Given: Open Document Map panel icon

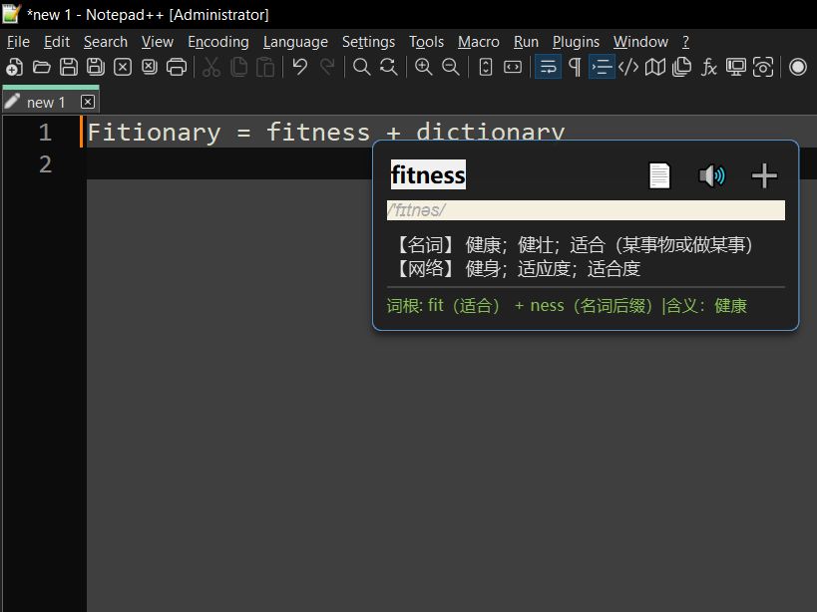Looking at the screenshot, I should pos(655,67).
